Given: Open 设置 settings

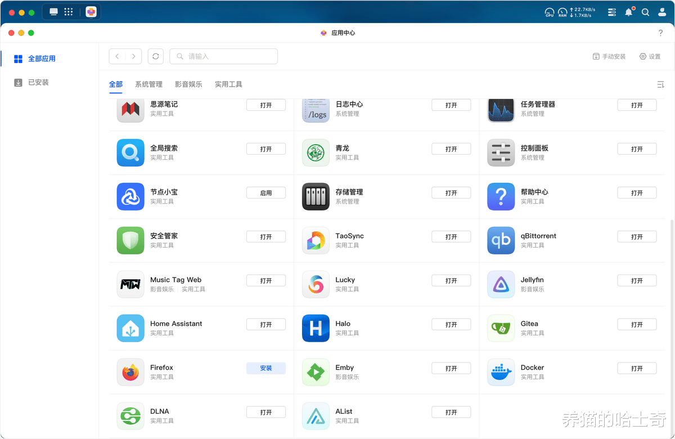Looking at the screenshot, I should pyautogui.click(x=650, y=56).
